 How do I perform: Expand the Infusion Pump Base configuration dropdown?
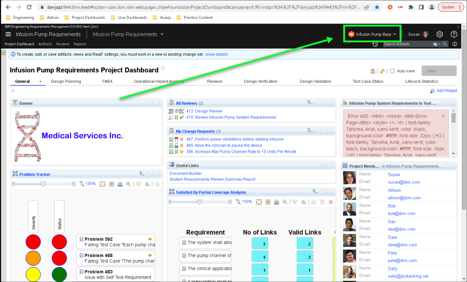tap(373, 34)
